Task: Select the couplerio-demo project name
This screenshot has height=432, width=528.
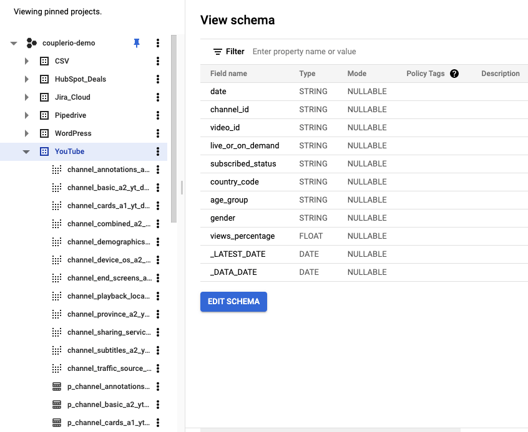Action: pos(69,43)
